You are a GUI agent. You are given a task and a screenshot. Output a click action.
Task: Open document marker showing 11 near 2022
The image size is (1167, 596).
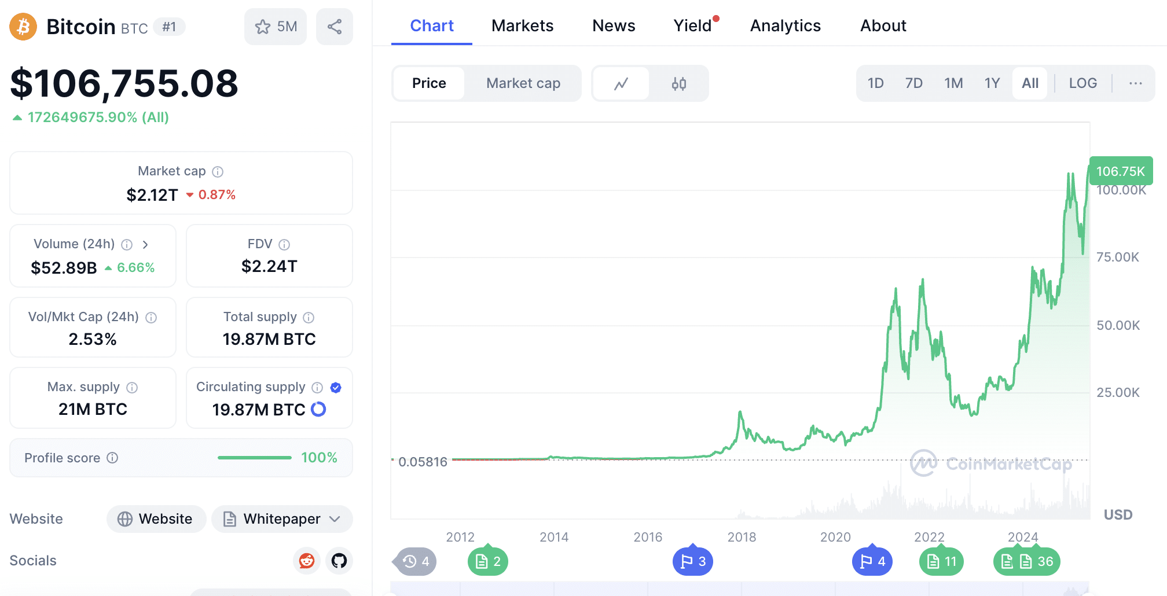pyautogui.click(x=941, y=561)
